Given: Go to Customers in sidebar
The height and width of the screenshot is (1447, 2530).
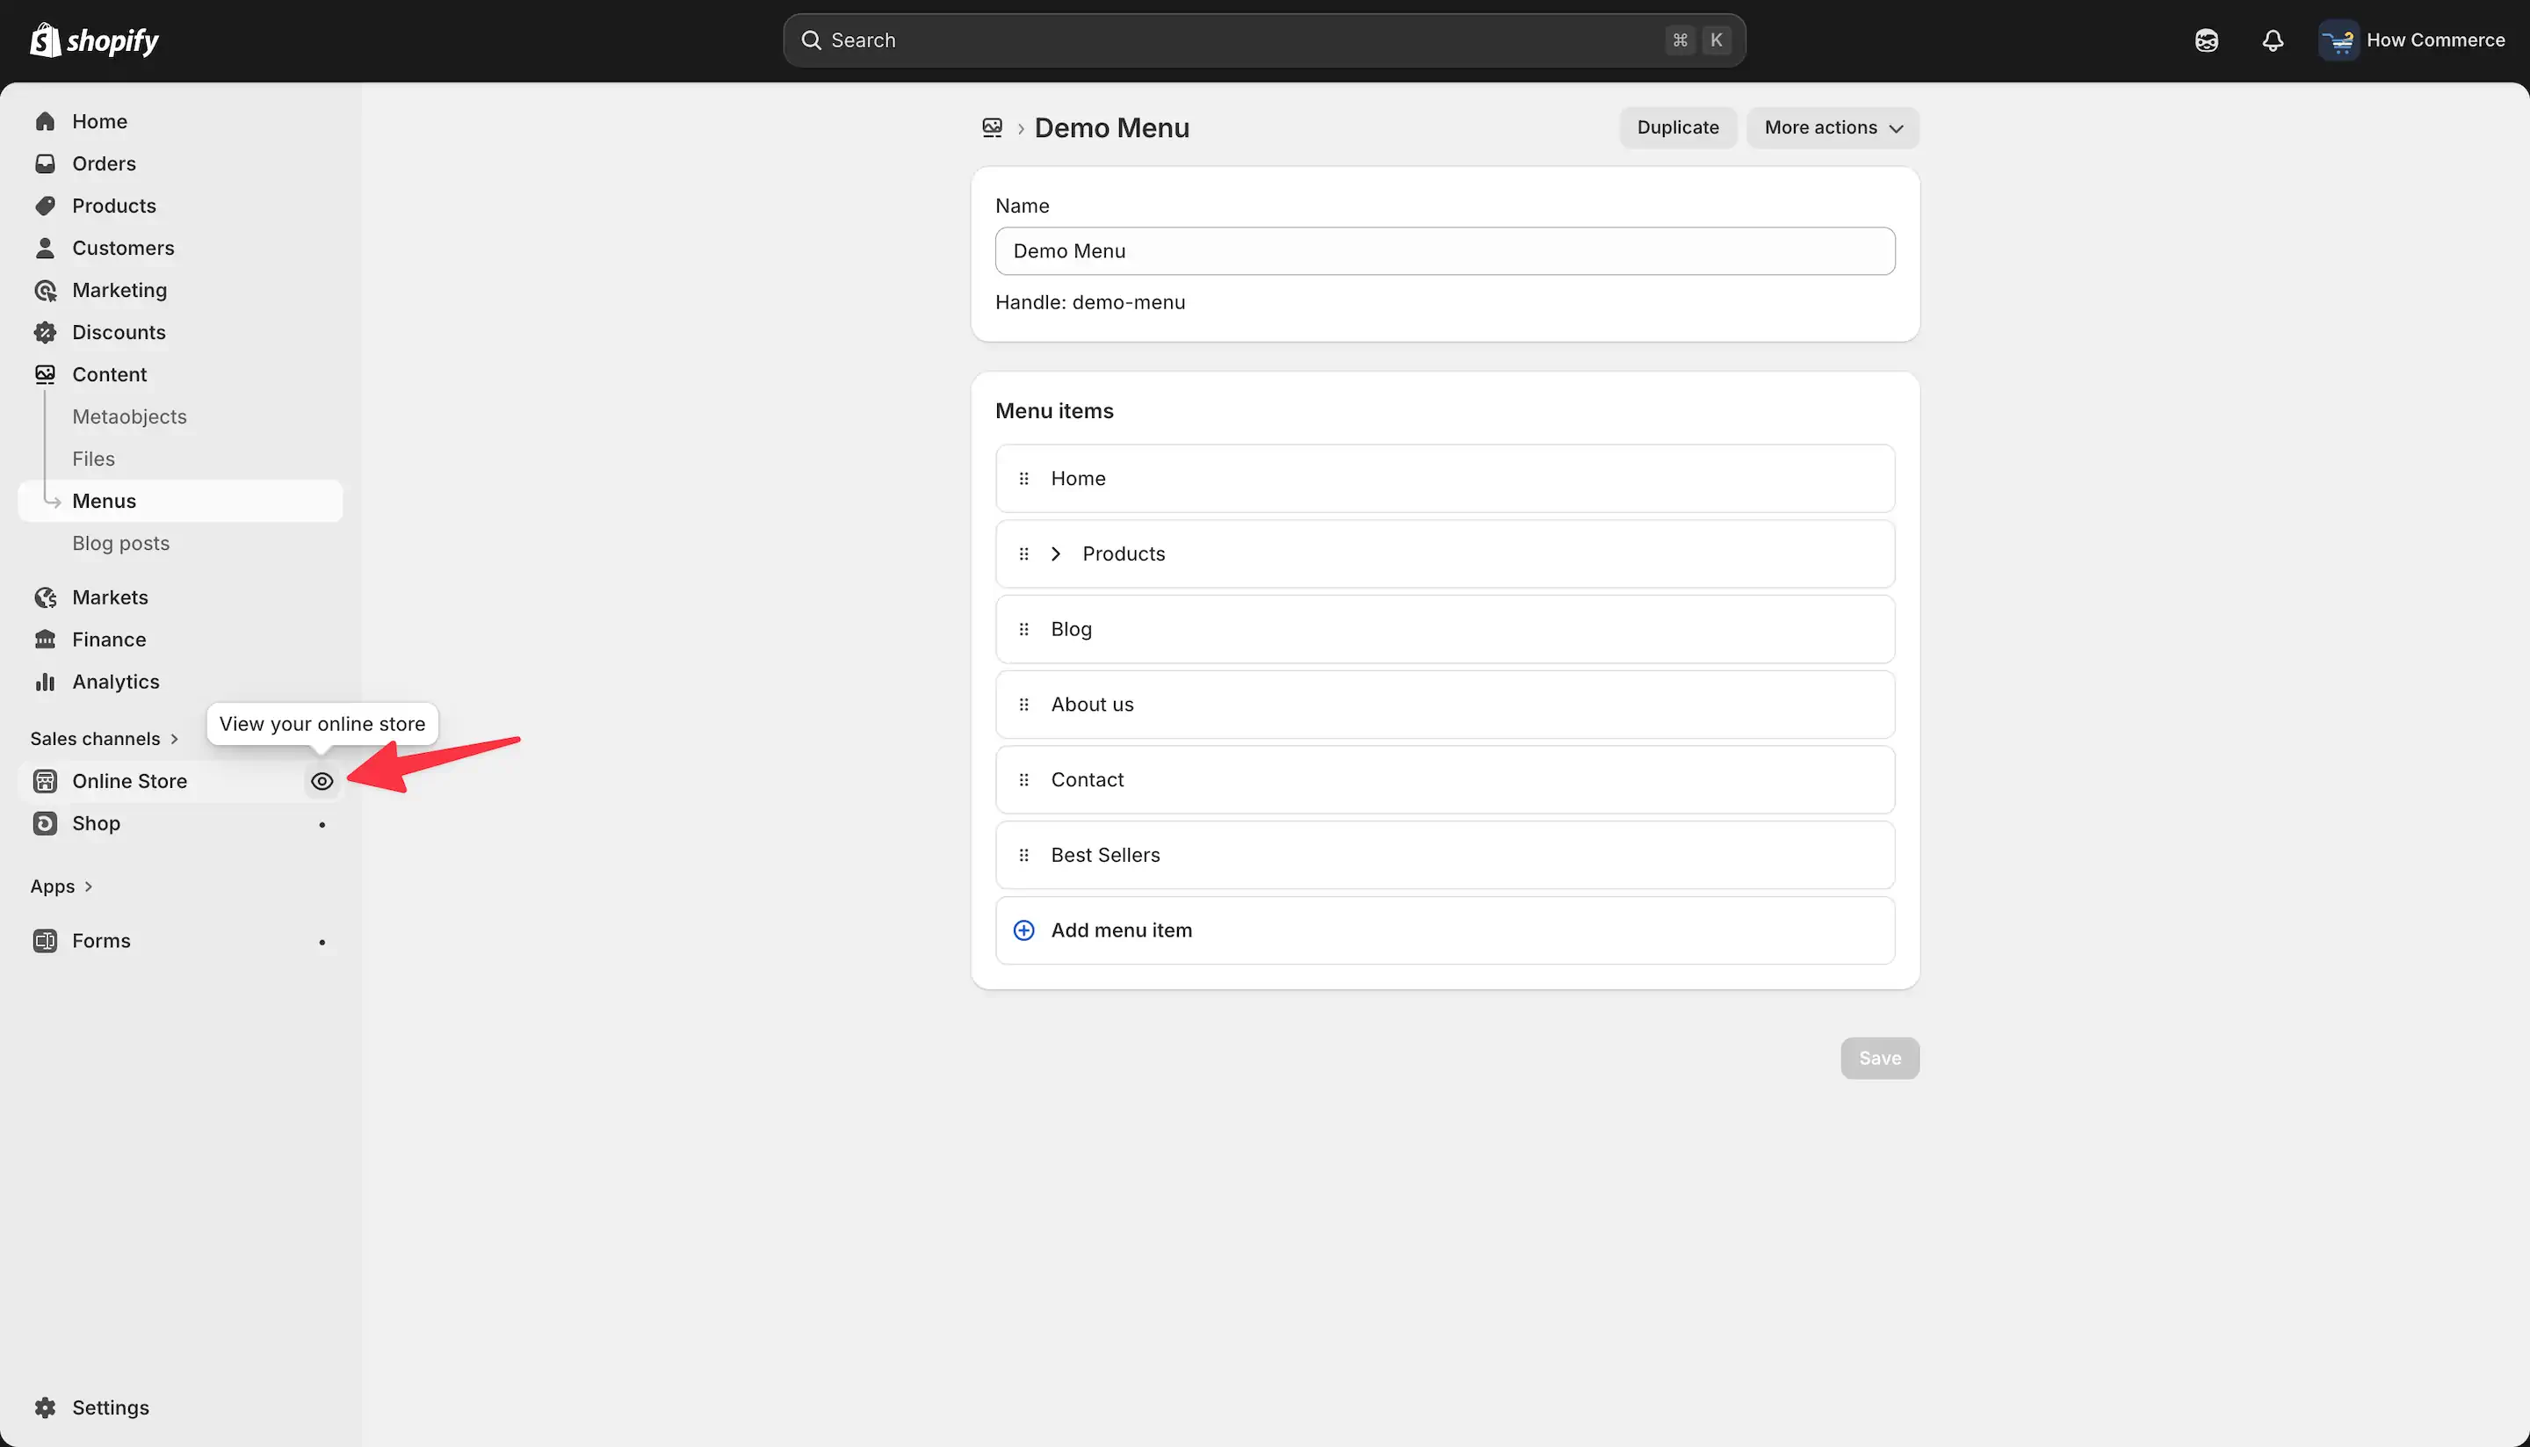Looking at the screenshot, I should tap(123, 249).
